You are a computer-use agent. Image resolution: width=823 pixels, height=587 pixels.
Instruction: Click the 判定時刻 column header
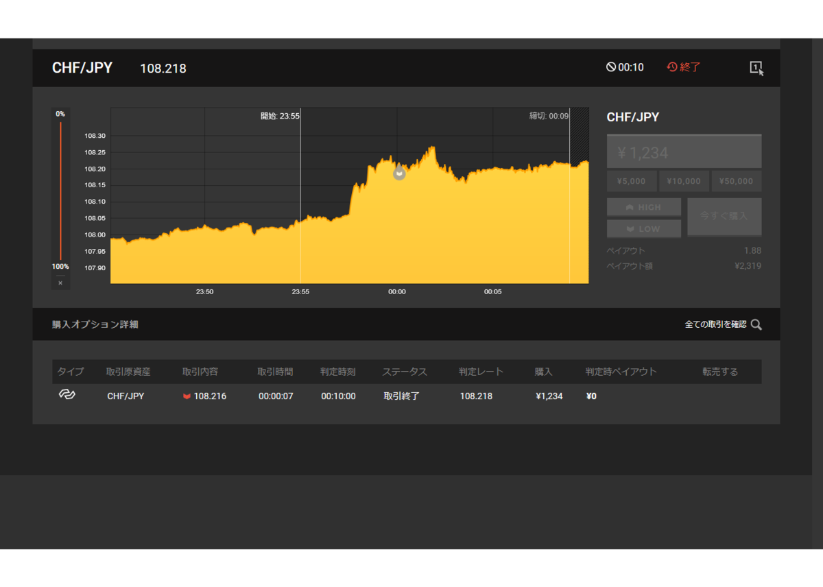point(338,372)
